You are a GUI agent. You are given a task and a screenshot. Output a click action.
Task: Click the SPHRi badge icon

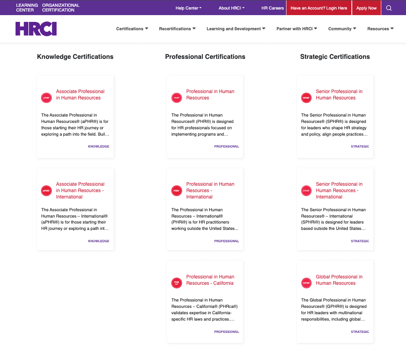coord(306,191)
